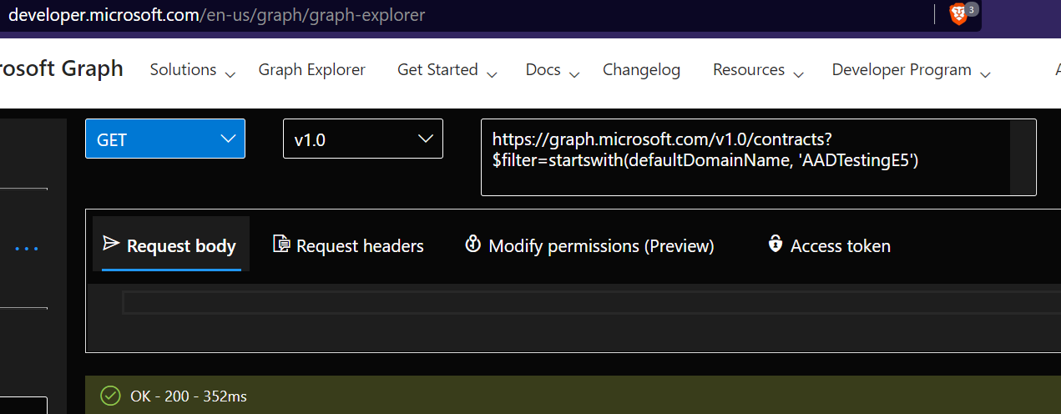The image size is (1061, 414).
Task: Click the query box vertical scrollbar
Action: (x=1023, y=157)
